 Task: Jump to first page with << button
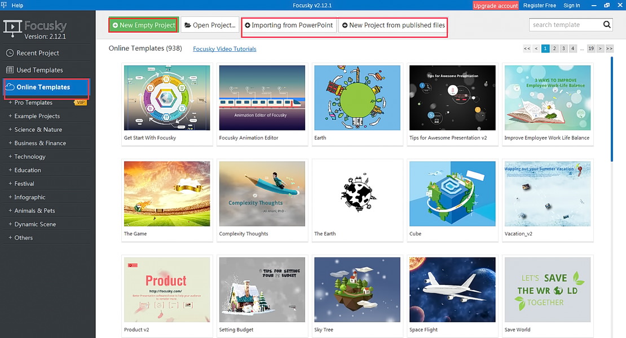click(527, 48)
